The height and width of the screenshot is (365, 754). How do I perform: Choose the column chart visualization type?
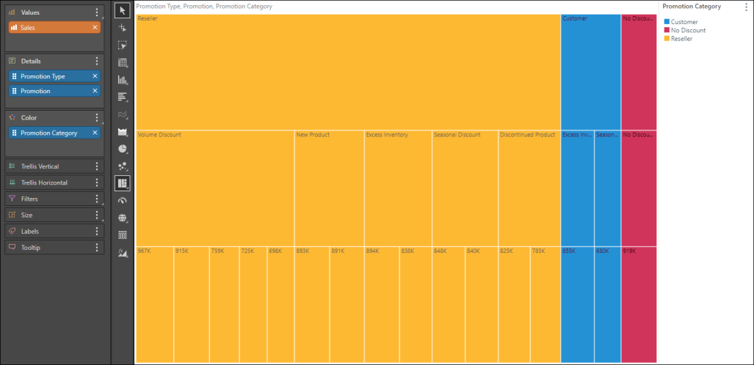(123, 80)
